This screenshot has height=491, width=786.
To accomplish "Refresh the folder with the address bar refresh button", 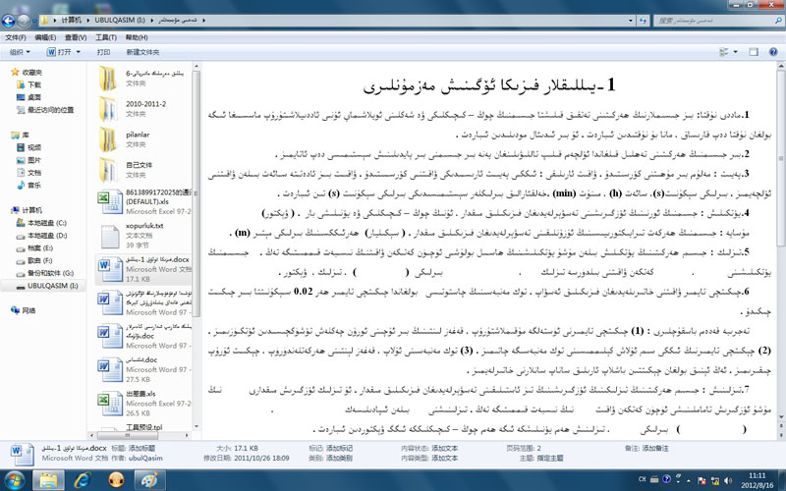I will (x=644, y=21).
